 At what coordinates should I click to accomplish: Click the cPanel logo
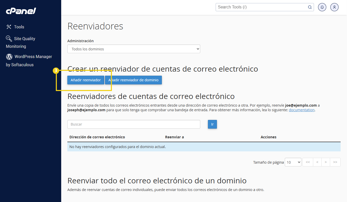(x=21, y=11)
